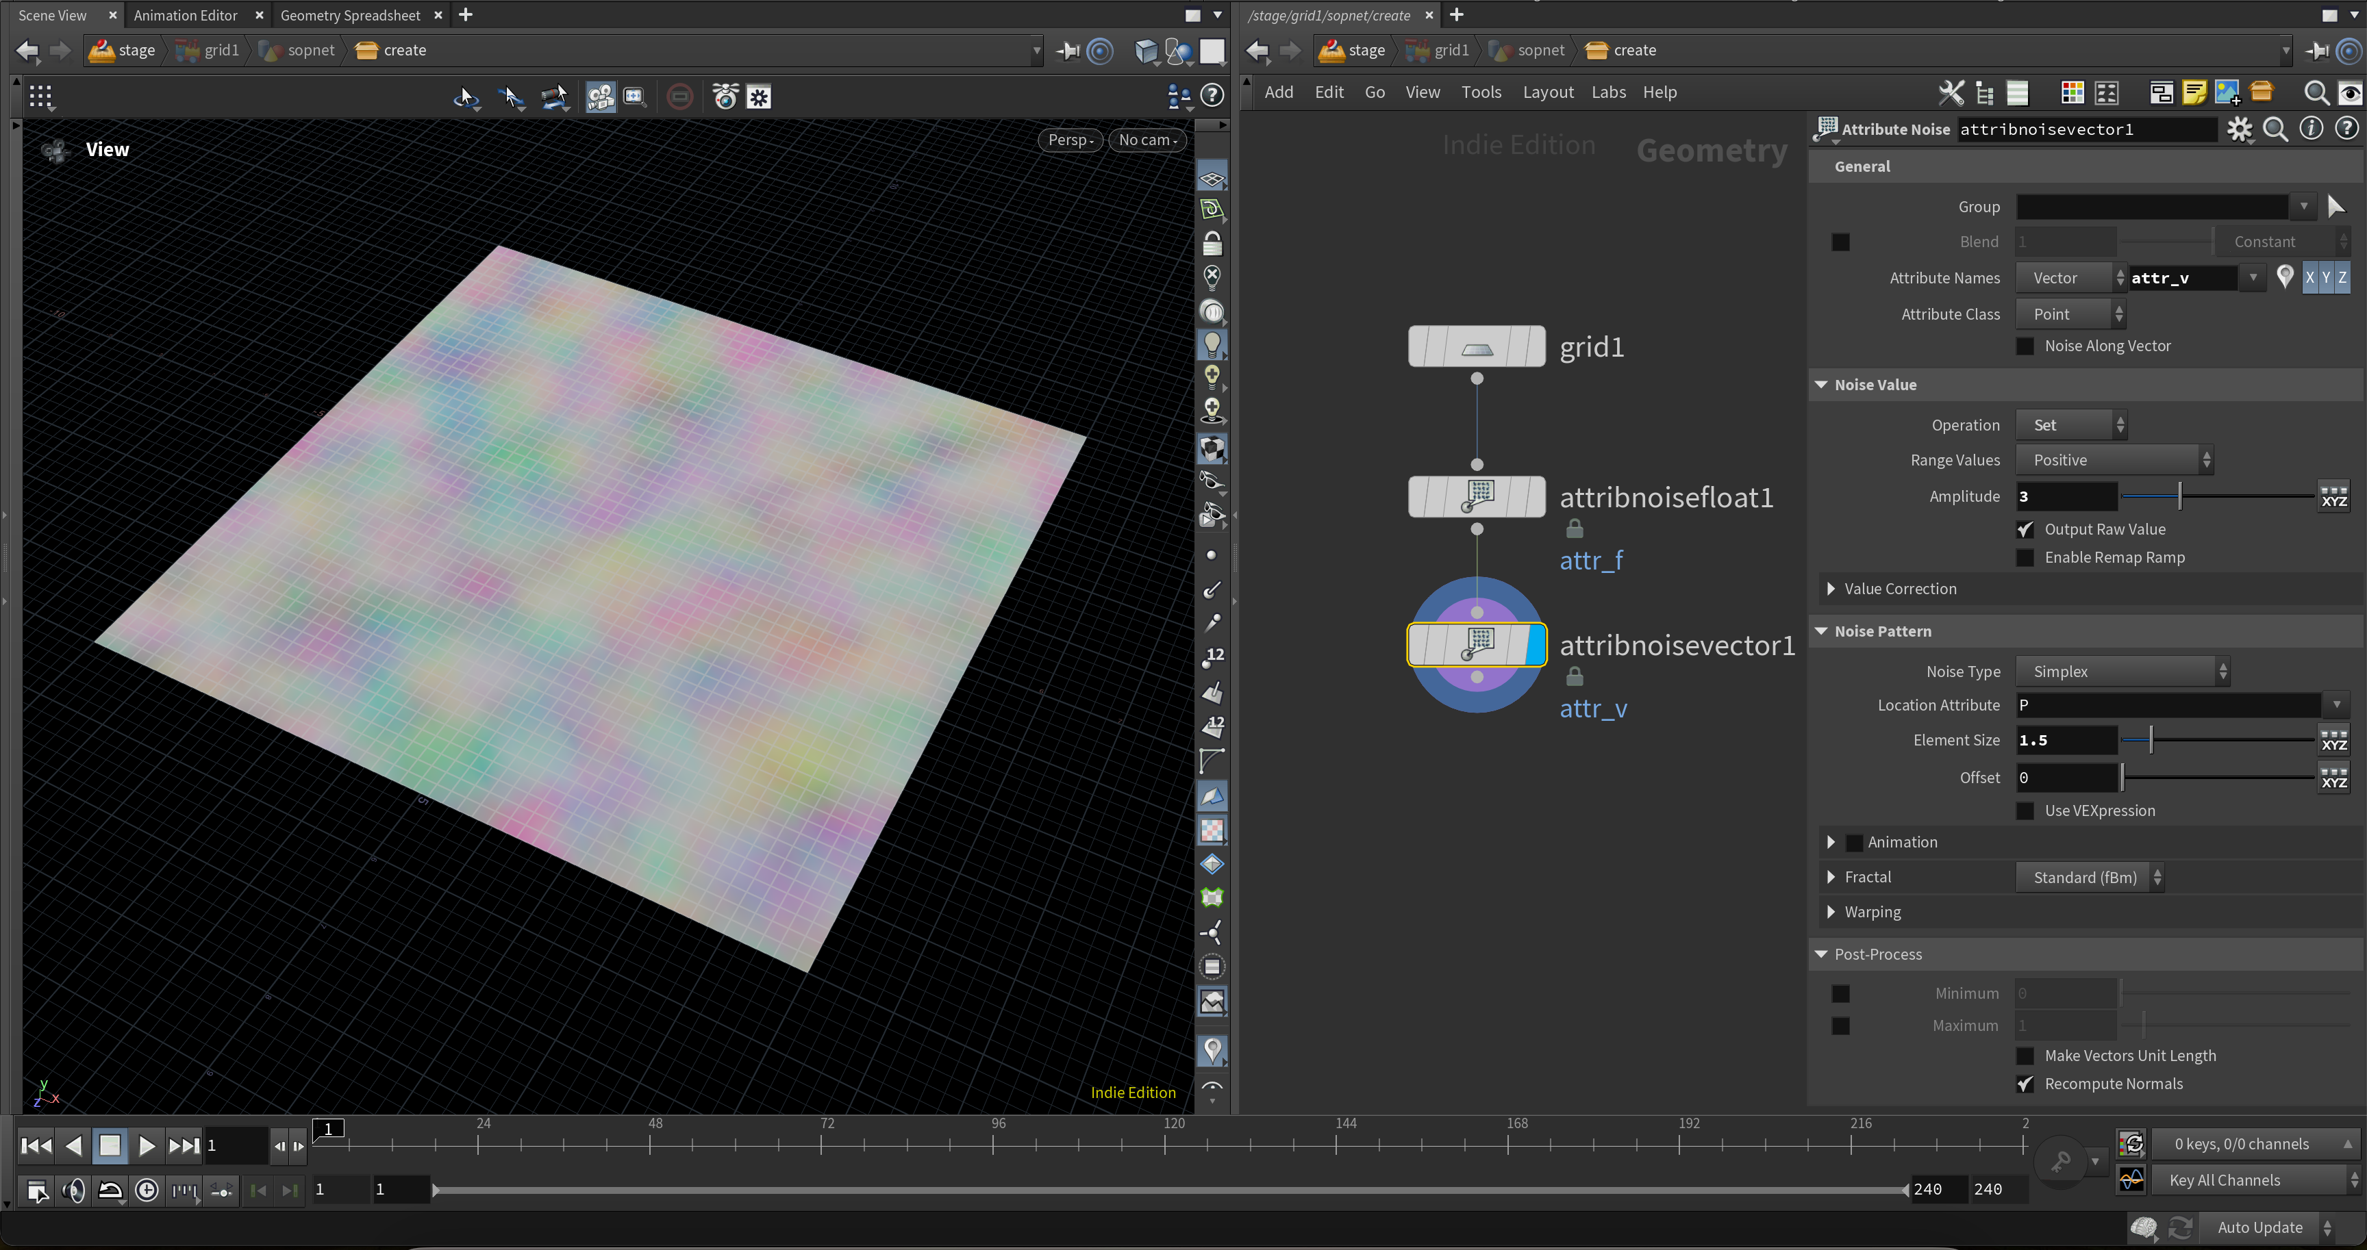Click the sticky note icon in network toolbar
The height and width of the screenshot is (1250, 2367).
click(x=2194, y=93)
